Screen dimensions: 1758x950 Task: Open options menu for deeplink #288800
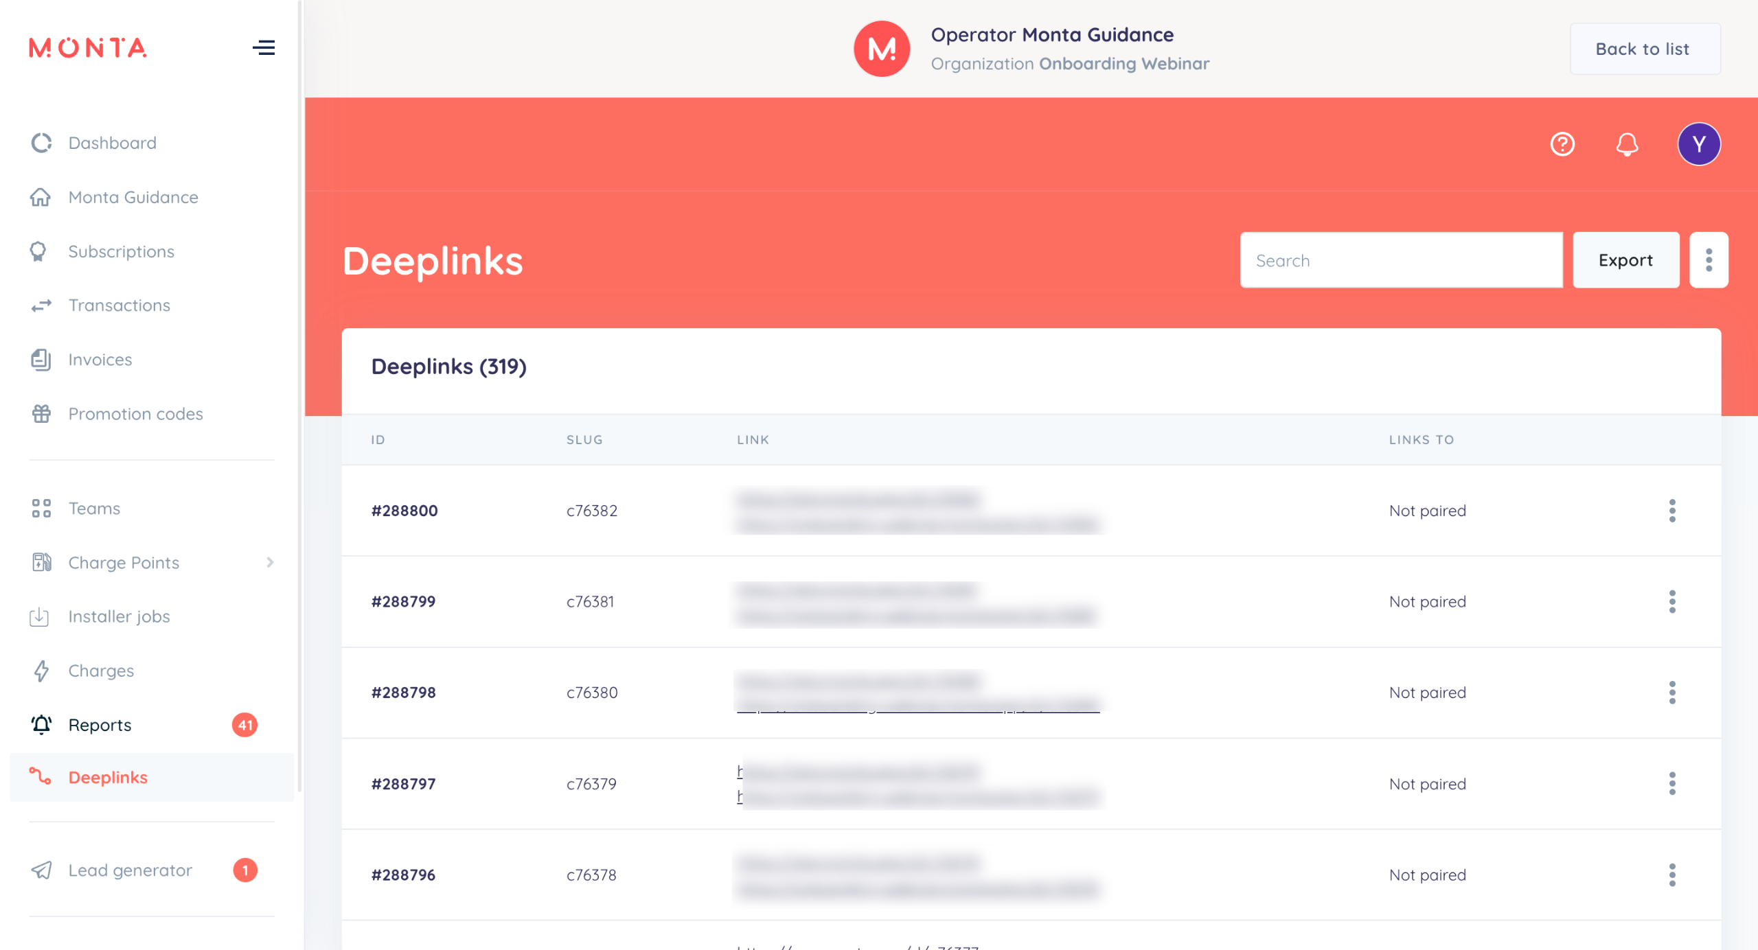coord(1672,511)
